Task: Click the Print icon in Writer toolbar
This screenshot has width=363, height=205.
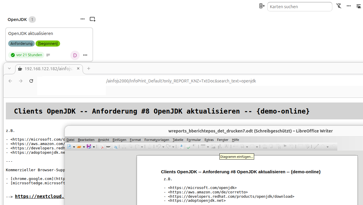Action: click(x=108, y=147)
